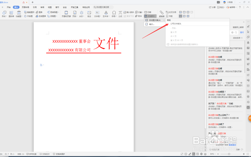Click the help question mark in right sidebar
The width and height of the screenshot is (251, 157).
248,108
